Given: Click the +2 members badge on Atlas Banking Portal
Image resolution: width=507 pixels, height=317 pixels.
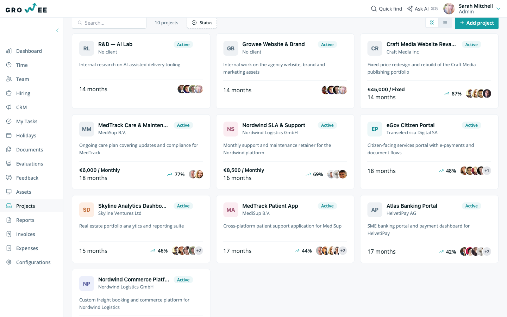Looking at the screenshot, I should 487,251.
